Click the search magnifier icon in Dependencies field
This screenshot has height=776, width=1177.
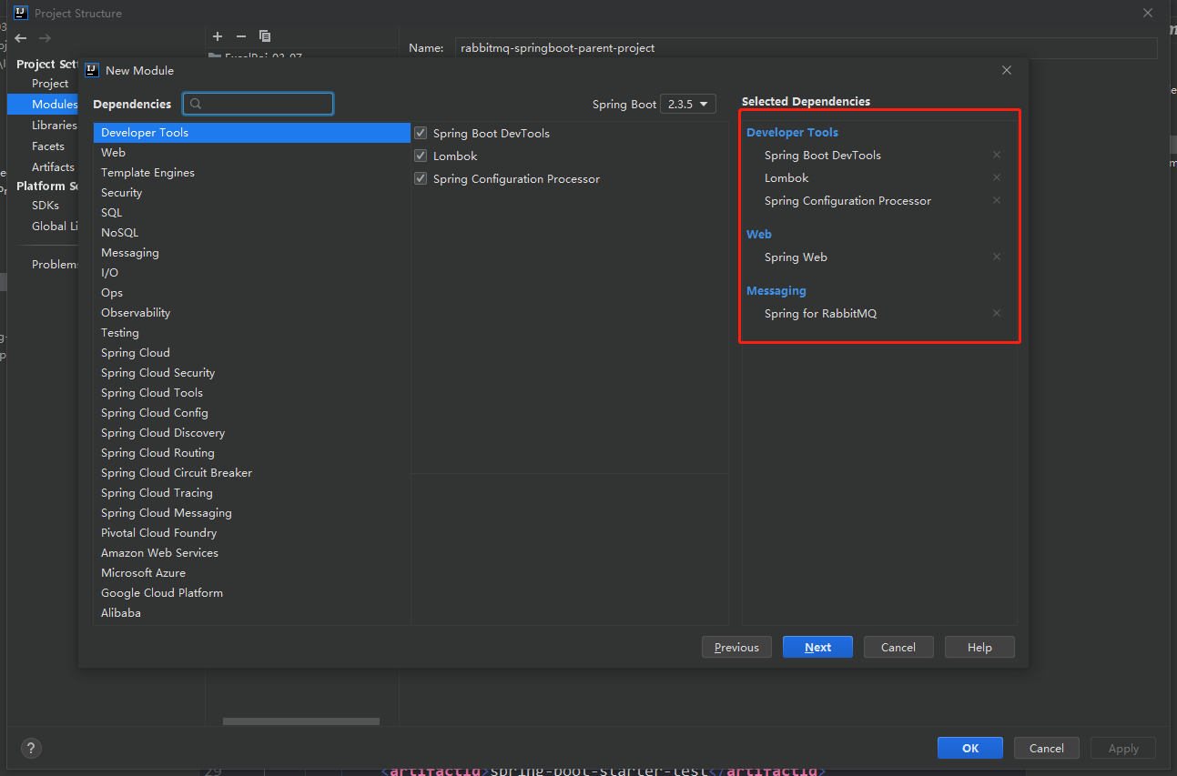[197, 104]
